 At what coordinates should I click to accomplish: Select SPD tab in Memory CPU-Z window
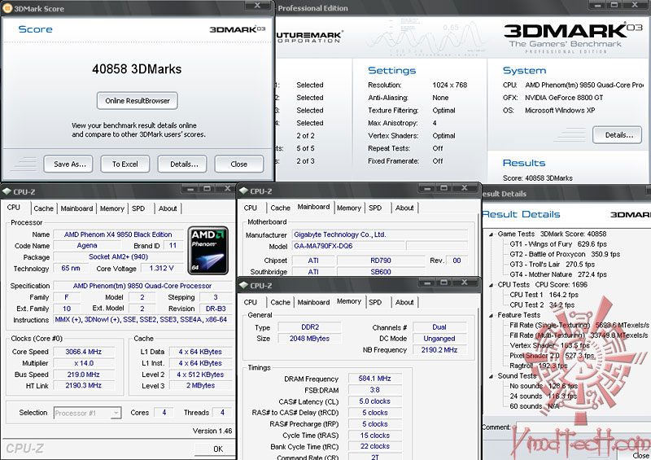point(375,302)
